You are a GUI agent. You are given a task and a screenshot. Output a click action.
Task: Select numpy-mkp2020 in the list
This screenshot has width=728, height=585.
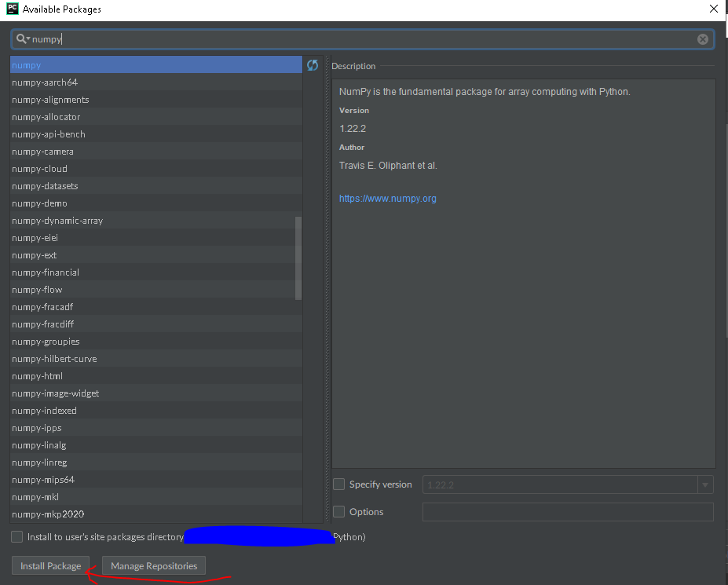pos(156,514)
